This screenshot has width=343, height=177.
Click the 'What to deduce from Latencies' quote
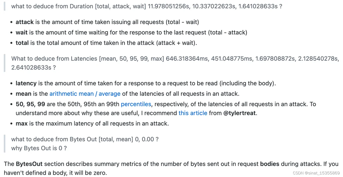click(175, 63)
